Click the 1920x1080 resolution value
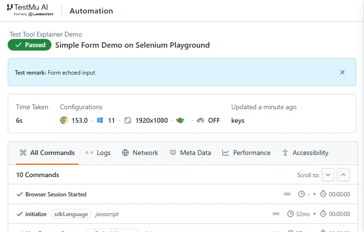 pyautogui.click(x=152, y=120)
